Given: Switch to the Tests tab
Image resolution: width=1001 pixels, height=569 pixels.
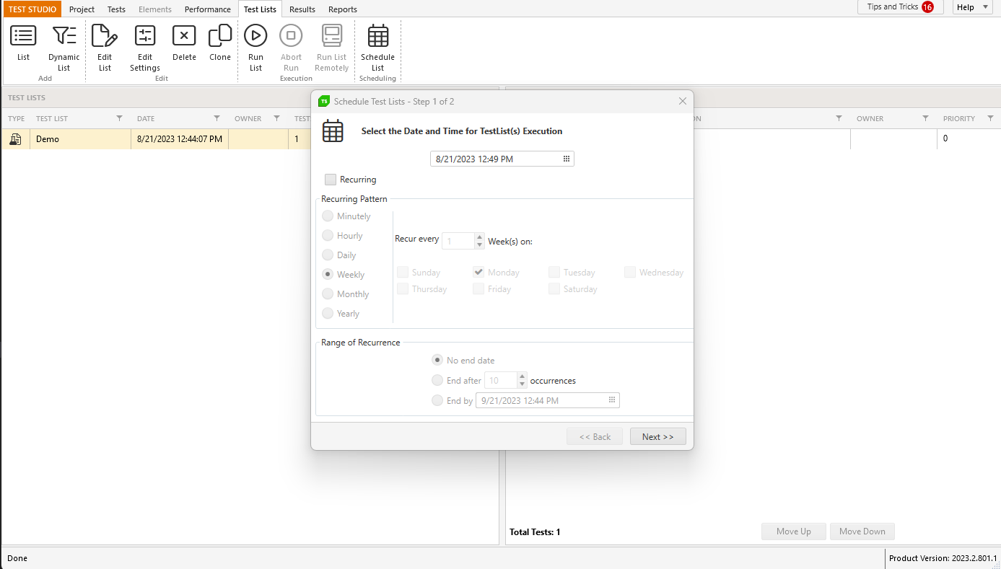Looking at the screenshot, I should click(x=116, y=9).
